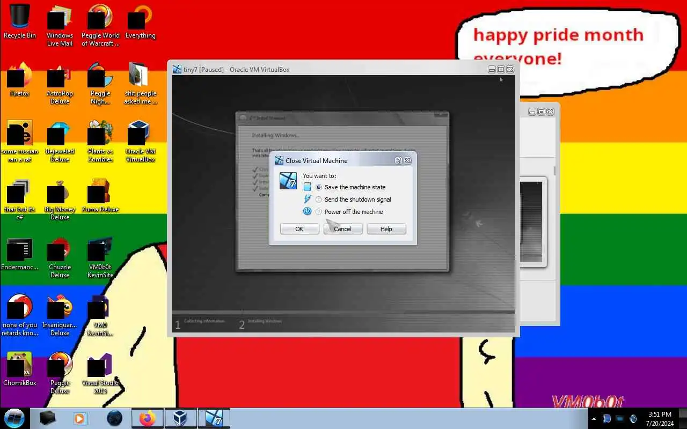Open the network tray icon
The image size is (687, 429).
coord(620,418)
